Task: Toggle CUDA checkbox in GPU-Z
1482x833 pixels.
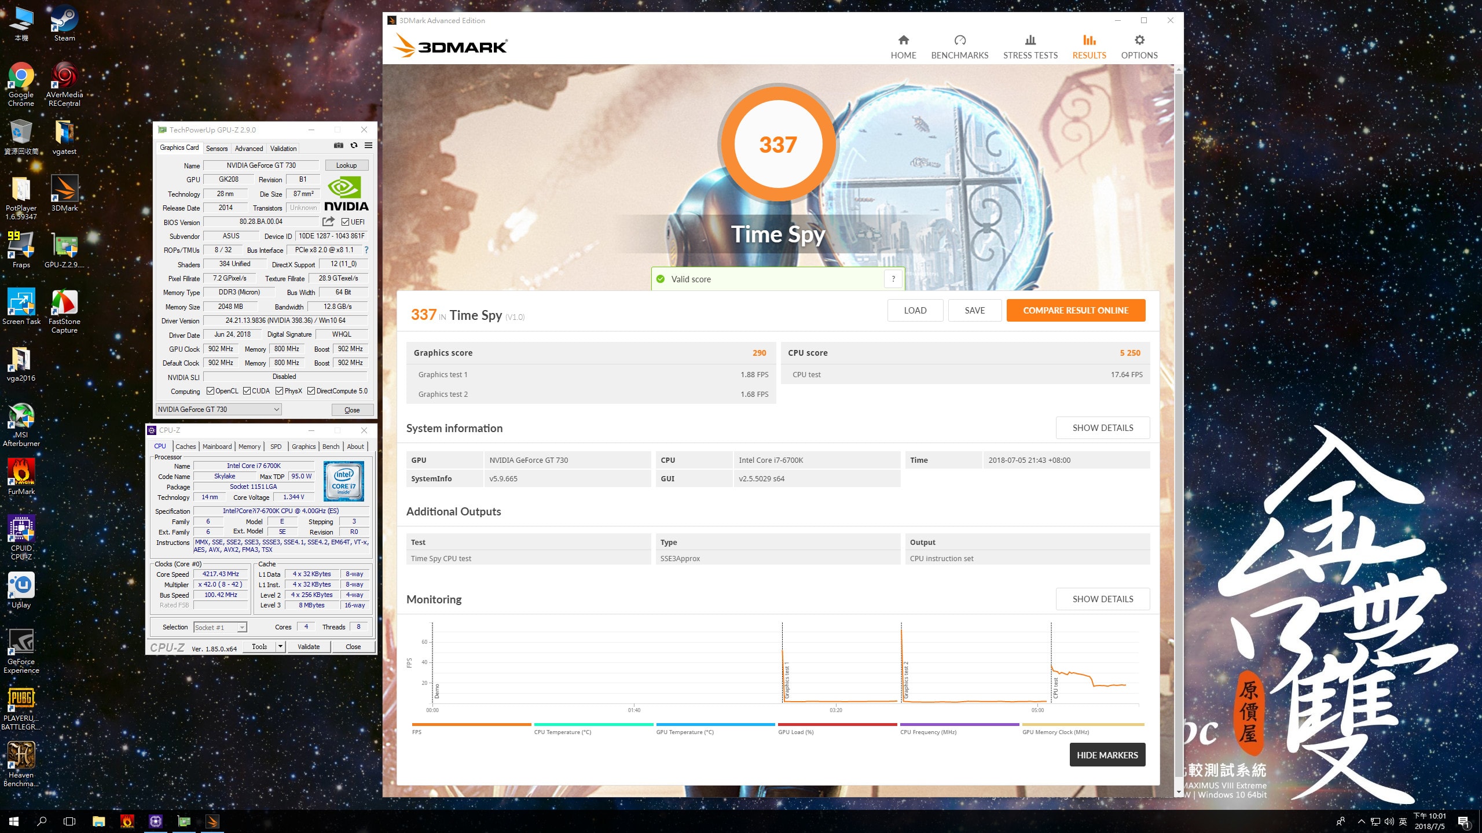Action: [x=247, y=391]
